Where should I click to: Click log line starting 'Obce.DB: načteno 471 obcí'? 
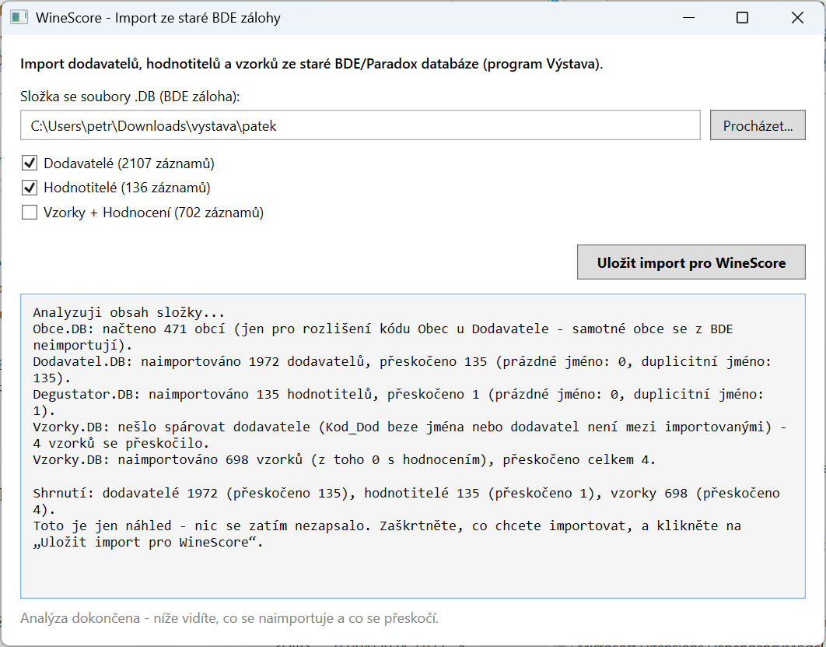coord(383,337)
